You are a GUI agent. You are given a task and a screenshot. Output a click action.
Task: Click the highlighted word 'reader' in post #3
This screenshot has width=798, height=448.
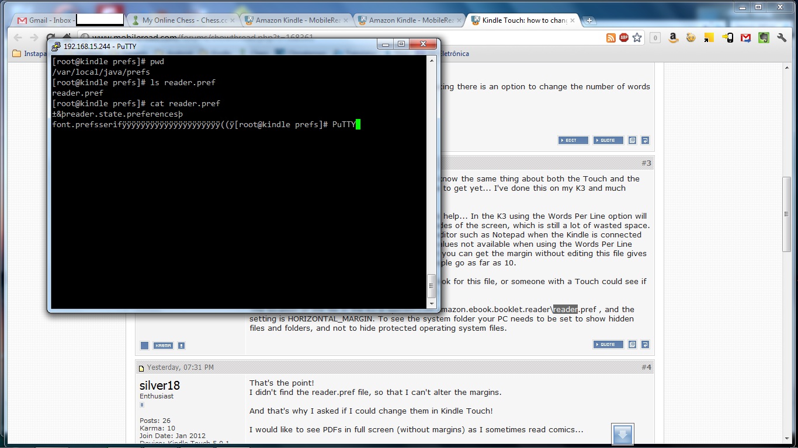565,309
